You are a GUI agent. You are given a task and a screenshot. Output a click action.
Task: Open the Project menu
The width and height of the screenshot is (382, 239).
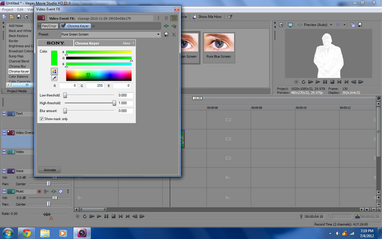7,10
